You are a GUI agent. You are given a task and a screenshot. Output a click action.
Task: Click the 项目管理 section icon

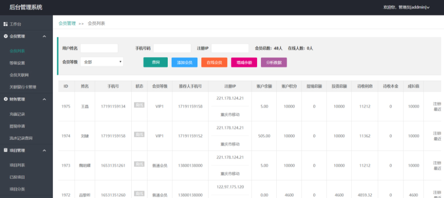[5, 151]
